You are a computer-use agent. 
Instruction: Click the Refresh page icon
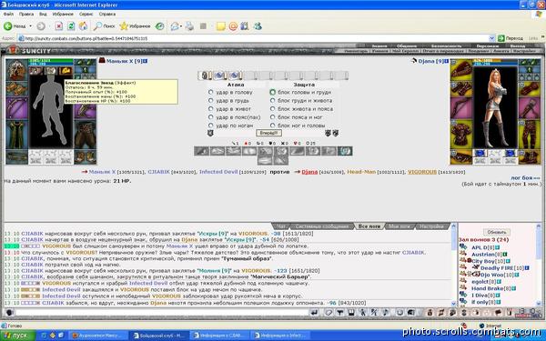click(x=71, y=26)
